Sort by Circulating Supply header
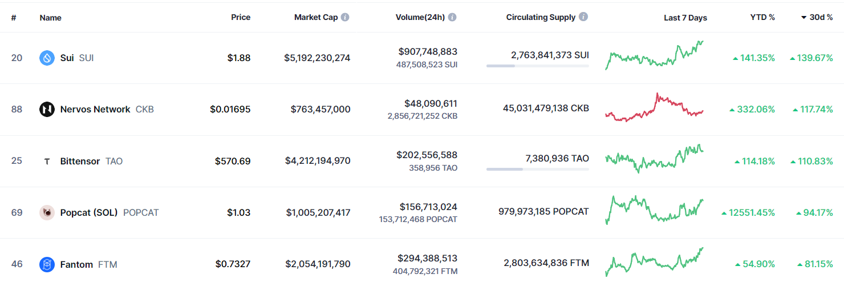844x290 pixels. tap(541, 17)
